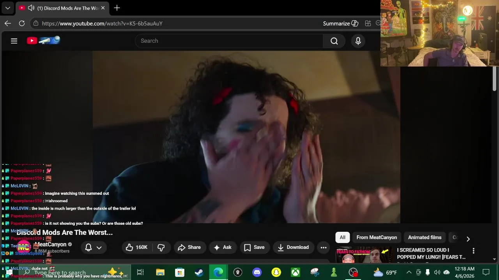Save the video to a playlist
The image size is (499, 280).
point(254,247)
